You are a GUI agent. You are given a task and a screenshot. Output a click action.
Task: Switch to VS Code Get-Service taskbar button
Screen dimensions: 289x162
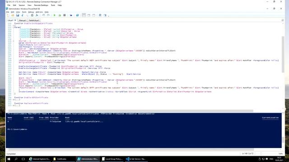click(136, 159)
